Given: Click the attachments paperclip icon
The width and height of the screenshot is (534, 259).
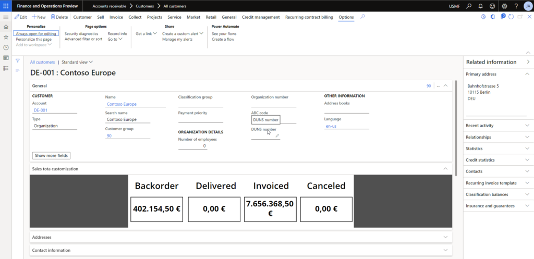Looking at the screenshot, I should 503,17.
